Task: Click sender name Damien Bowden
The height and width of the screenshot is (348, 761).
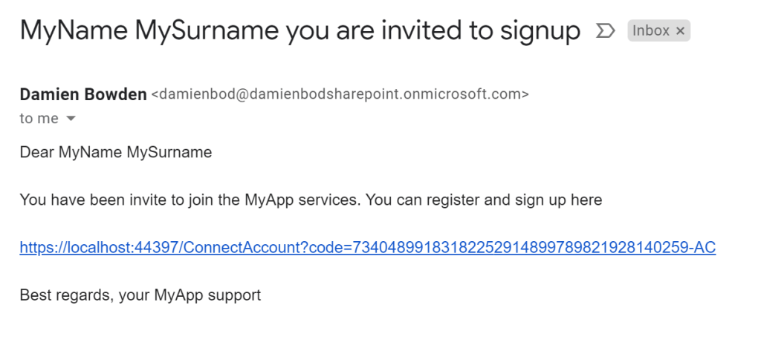Action: 82,94
